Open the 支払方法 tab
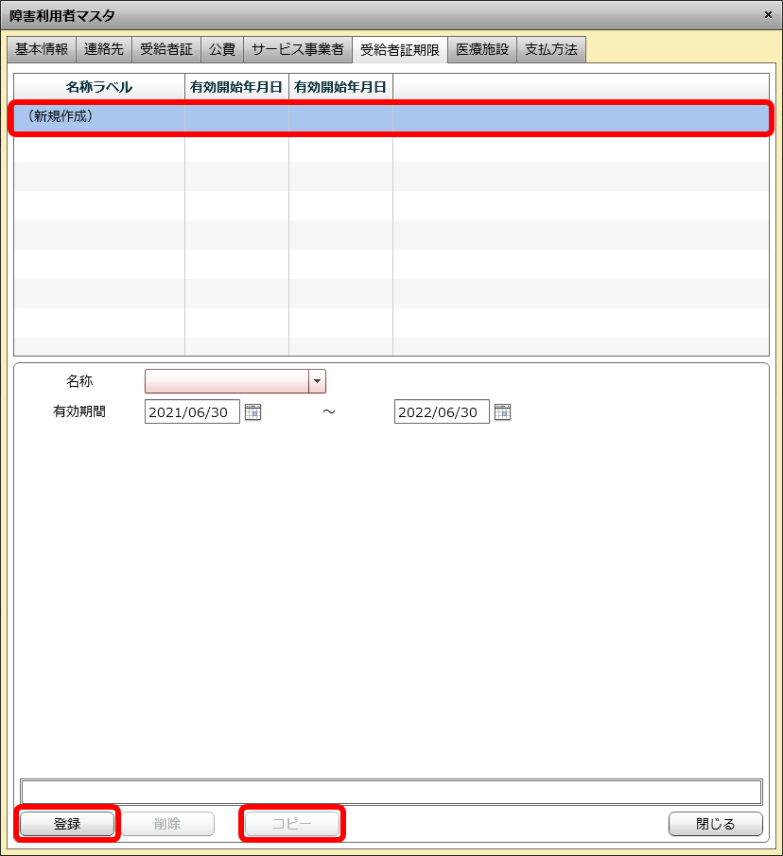 pos(551,49)
